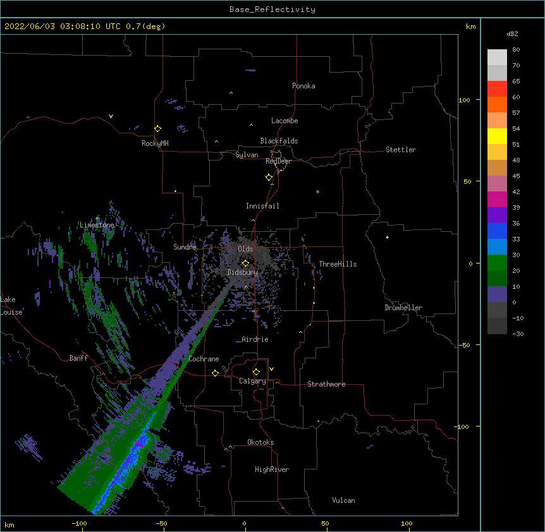The height and width of the screenshot is (532, 545).
Task: Click the 50 tick on the bottom axis
Action: [x=325, y=523]
